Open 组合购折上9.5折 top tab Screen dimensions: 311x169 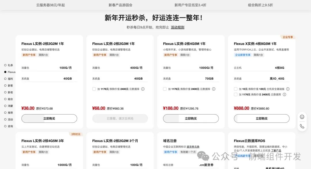click(260, 5)
